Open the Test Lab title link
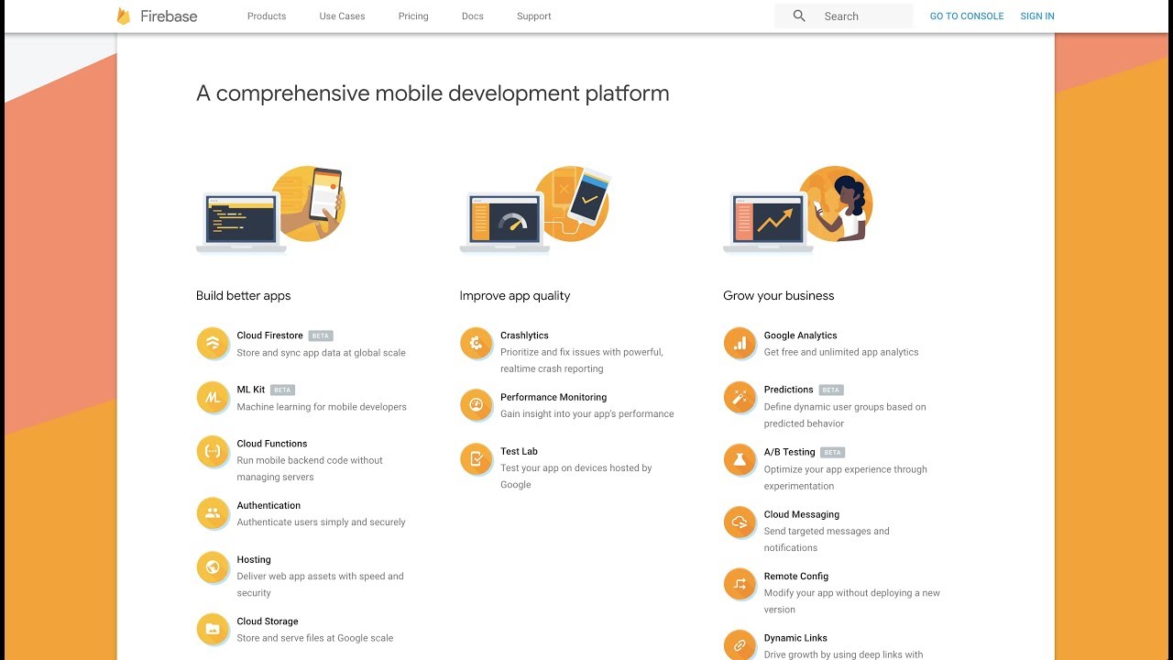 pyautogui.click(x=519, y=451)
